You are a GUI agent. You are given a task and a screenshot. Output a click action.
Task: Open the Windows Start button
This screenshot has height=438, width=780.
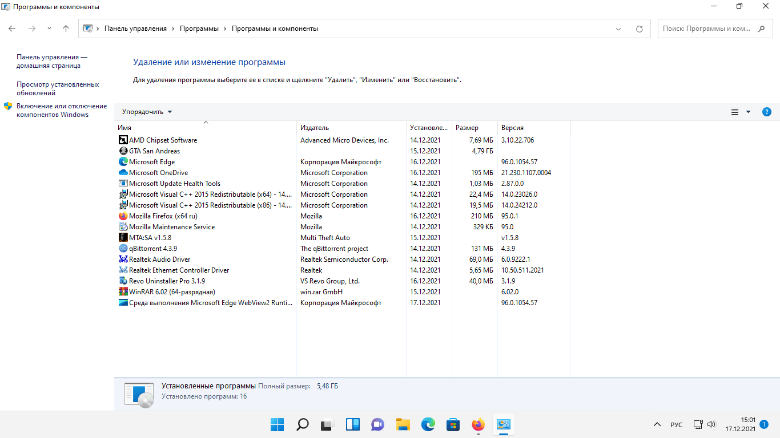coord(277,424)
